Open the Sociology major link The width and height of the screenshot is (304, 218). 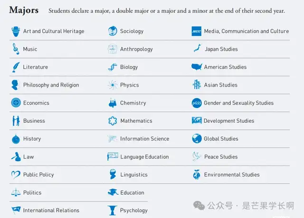(x=132, y=31)
